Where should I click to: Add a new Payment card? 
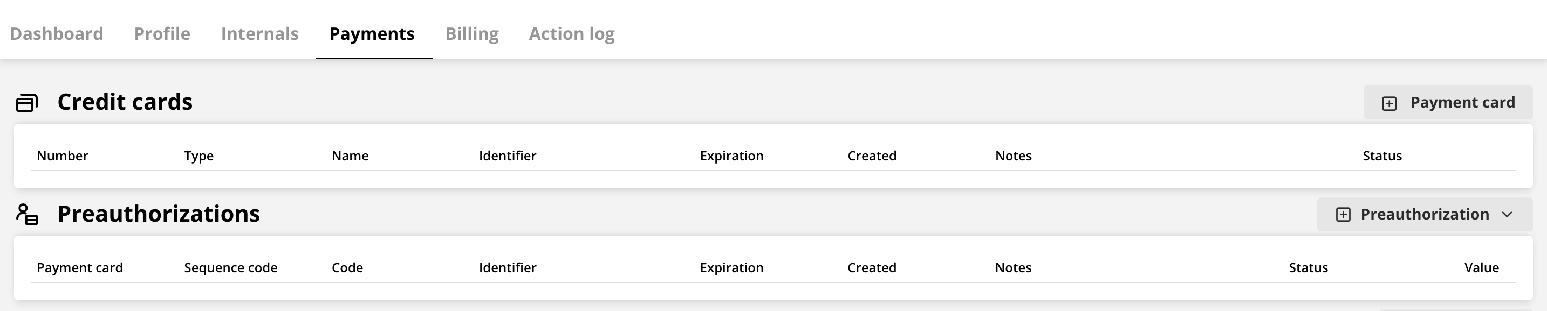1448,102
